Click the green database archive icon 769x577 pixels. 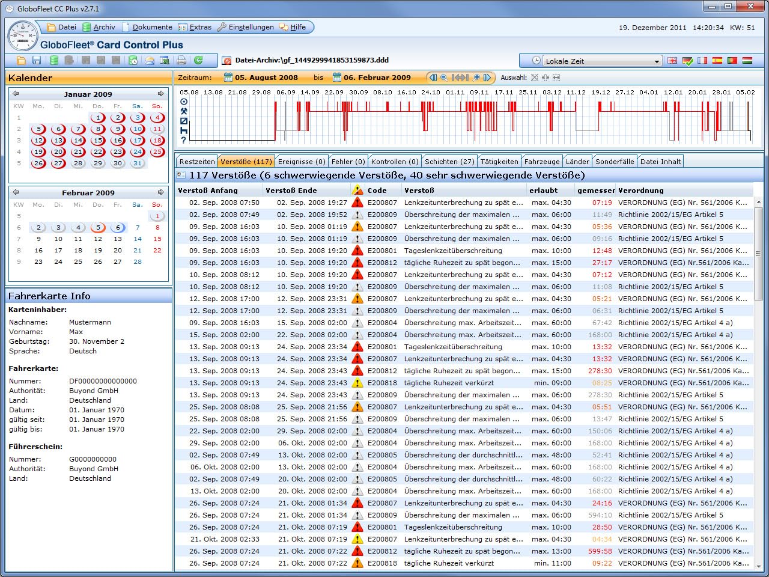click(x=53, y=60)
